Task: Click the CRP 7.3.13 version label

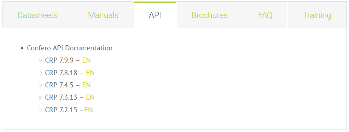Action: tap(61, 97)
